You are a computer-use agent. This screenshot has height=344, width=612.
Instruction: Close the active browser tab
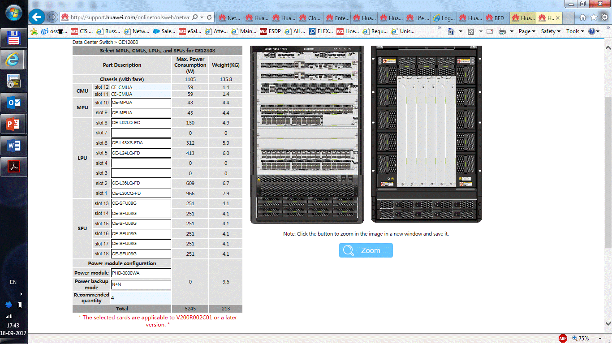(x=557, y=18)
